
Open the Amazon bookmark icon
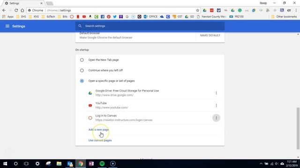[x=90, y=17]
